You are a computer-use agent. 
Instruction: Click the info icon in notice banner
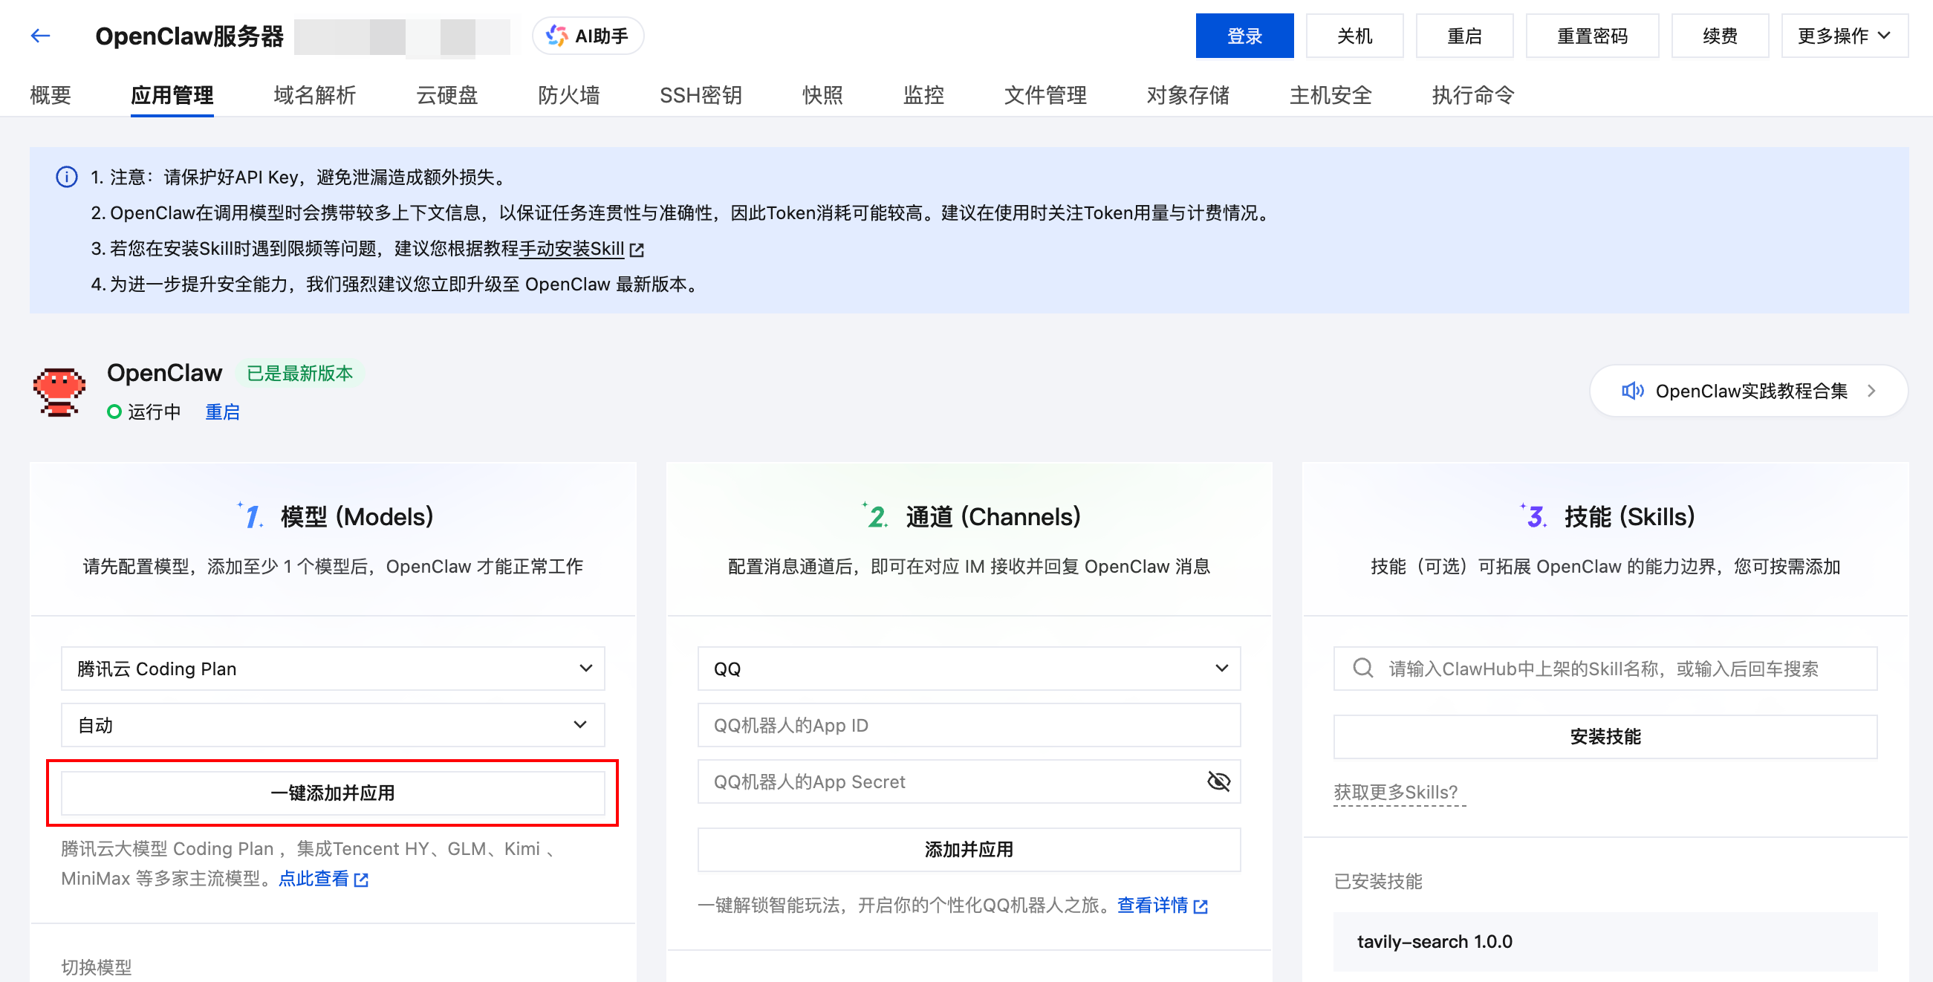67,177
